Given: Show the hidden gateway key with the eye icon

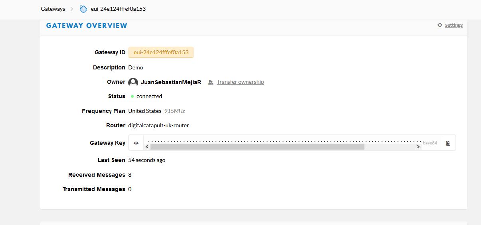Looking at the screenshot, I should click(x=136, y=143).
